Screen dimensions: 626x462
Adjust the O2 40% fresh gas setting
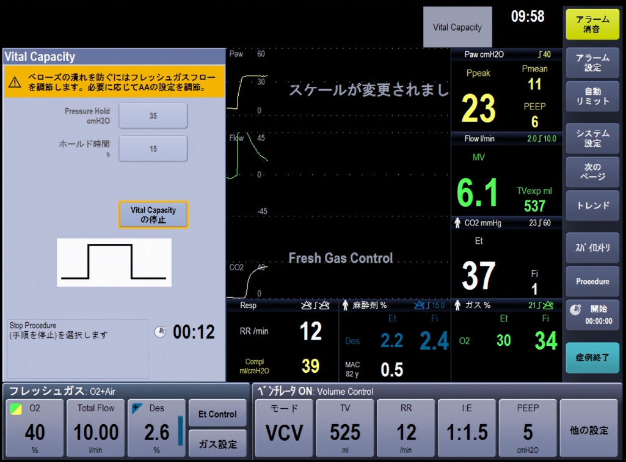tap(35, 428)
